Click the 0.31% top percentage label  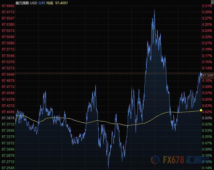click(x=207, y=6)
